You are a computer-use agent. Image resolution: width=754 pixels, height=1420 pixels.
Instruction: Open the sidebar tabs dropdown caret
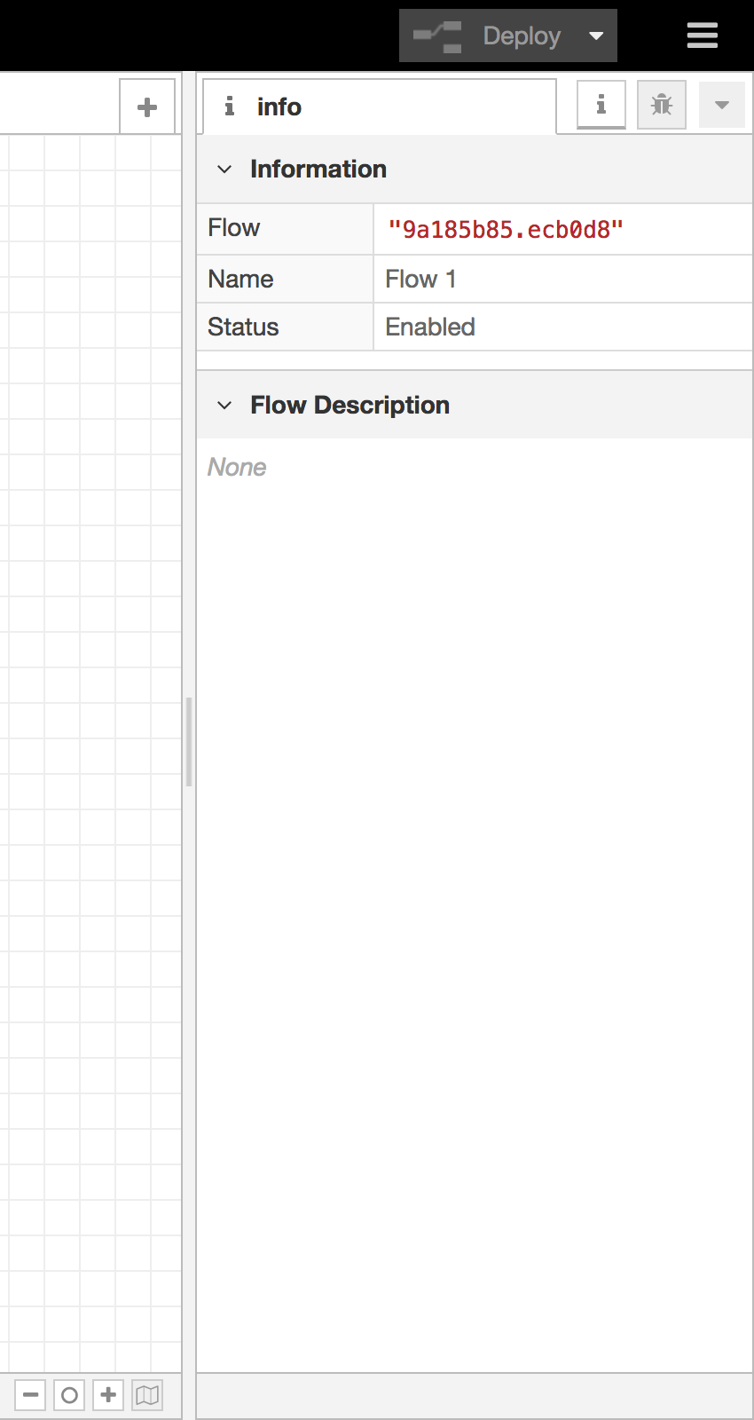tap(722, 105)
